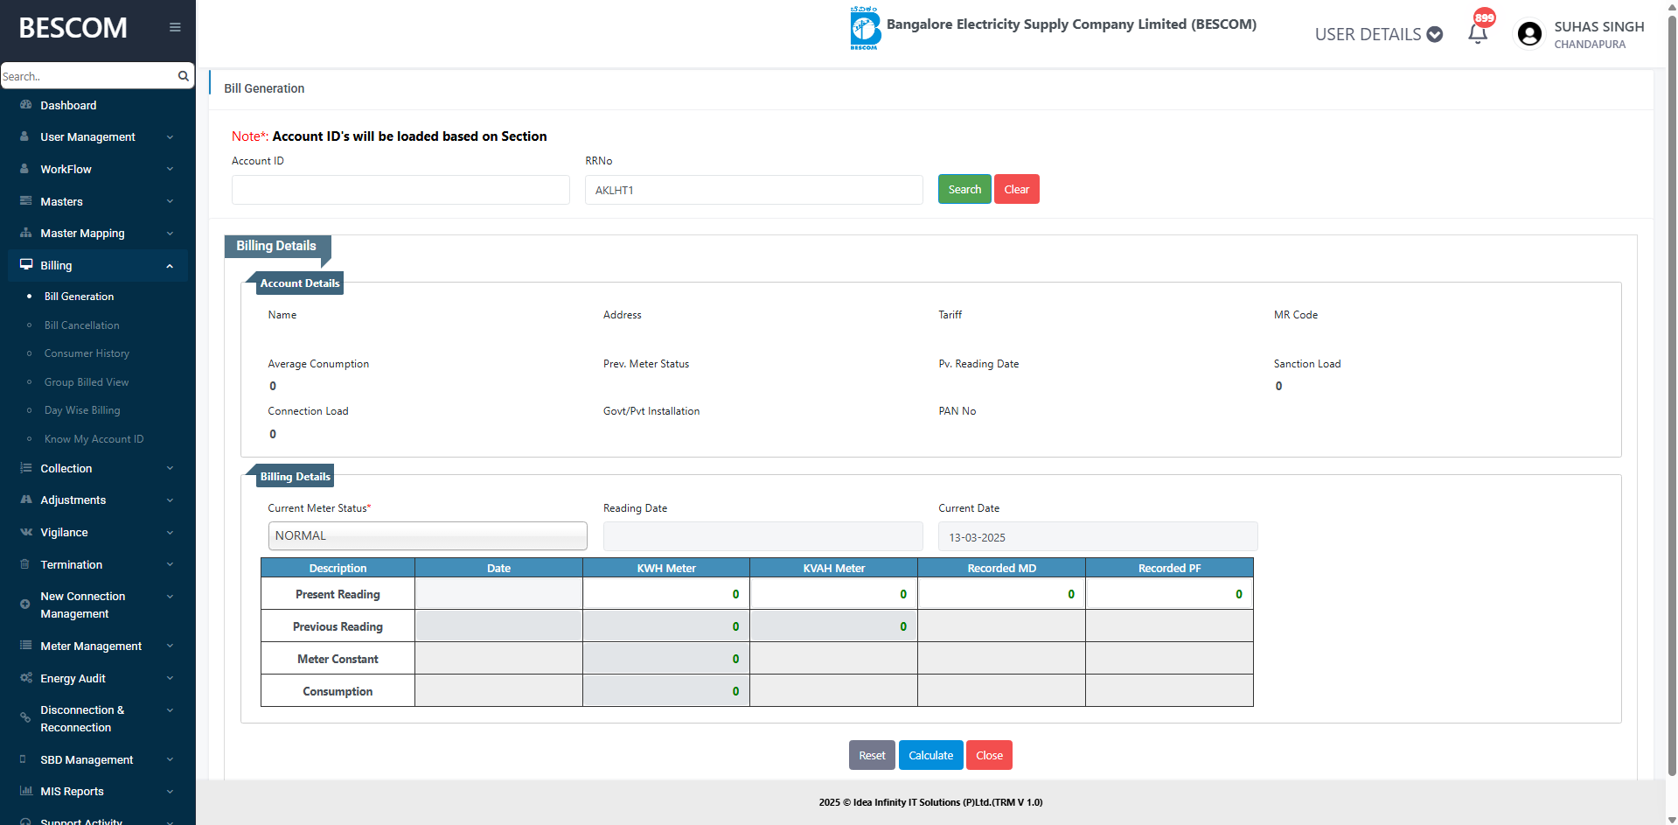
Task: Expand Masters menu chevron
Action: pyautogui.click(x=170, y=201)
